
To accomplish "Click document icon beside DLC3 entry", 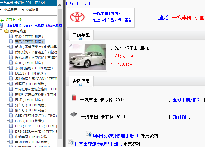I will pos(11,73).
